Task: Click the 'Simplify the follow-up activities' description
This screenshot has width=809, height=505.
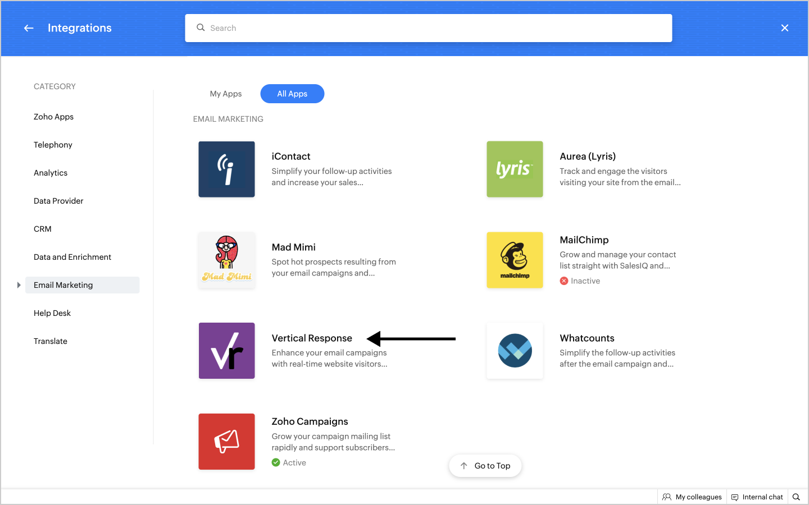Action: [617, 359]
